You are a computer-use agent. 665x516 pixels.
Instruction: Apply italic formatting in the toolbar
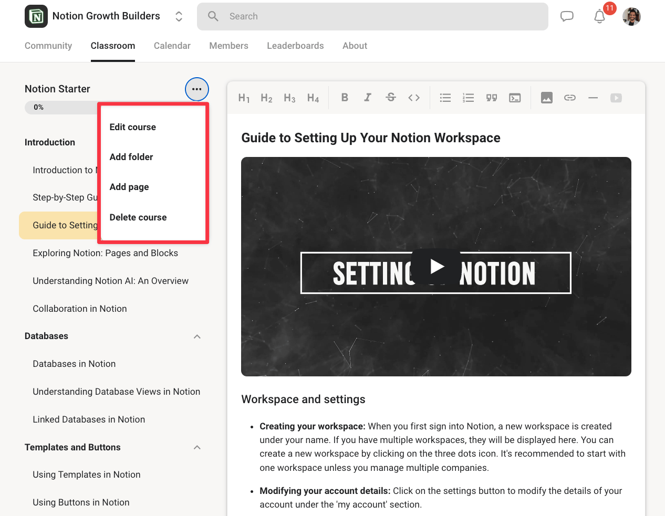[x=368, y=98]
